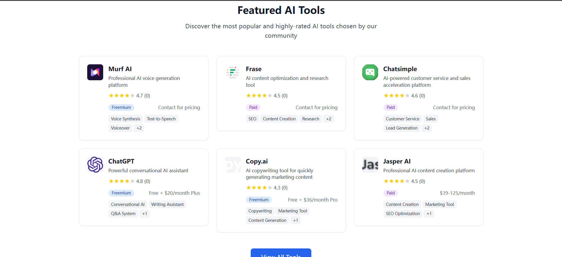Select the Research tag

[x=311, y=119]
